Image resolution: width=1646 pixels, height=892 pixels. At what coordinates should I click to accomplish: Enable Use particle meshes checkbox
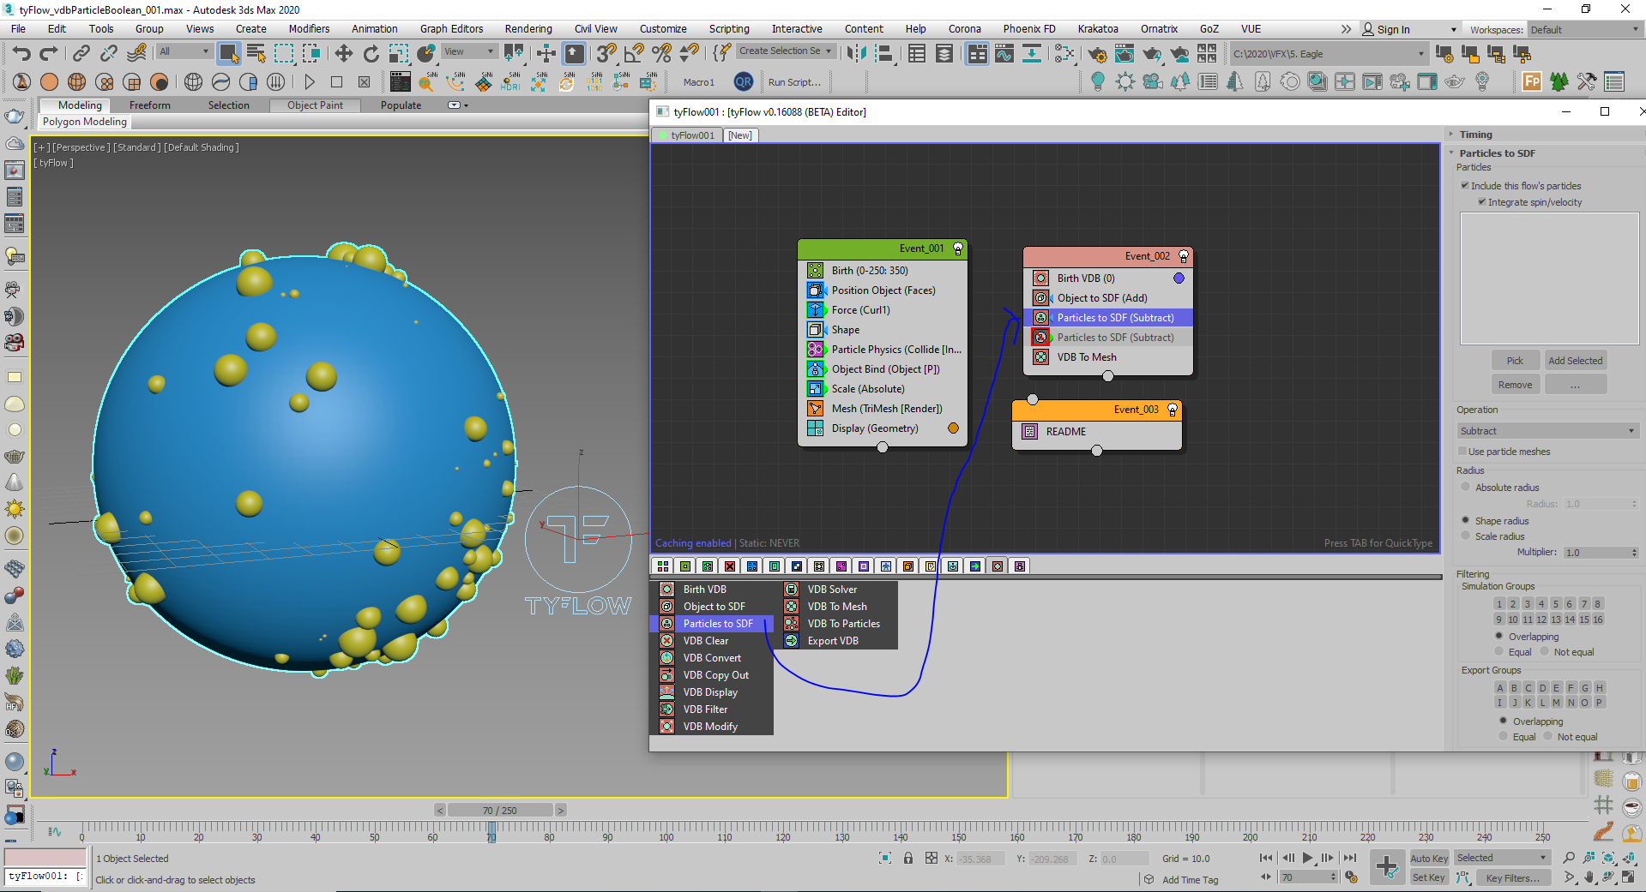point(1462,452)
